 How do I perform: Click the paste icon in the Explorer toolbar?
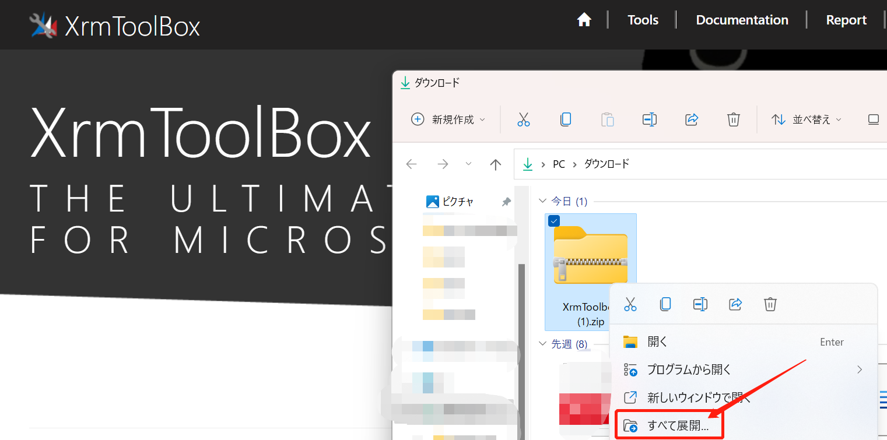[607, 119]
